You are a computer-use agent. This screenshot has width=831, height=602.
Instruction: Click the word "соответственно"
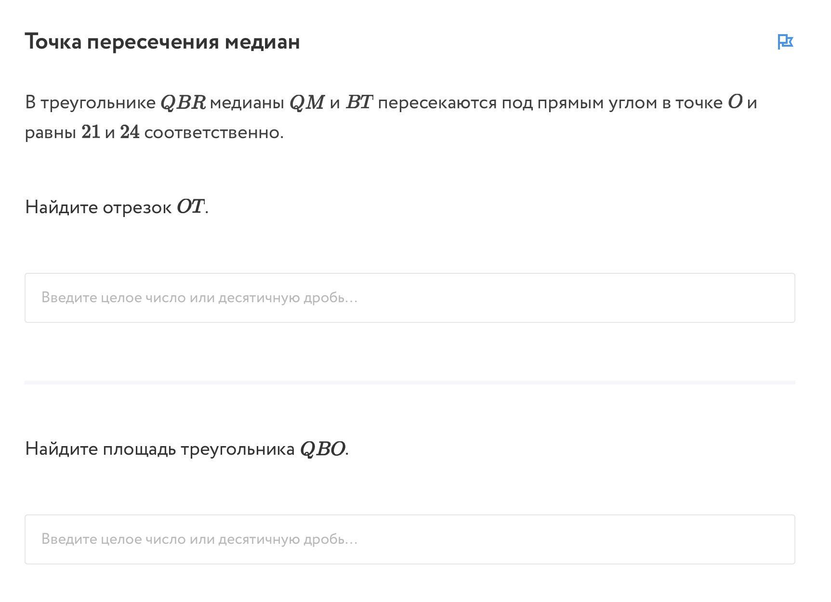click(213, 133)
